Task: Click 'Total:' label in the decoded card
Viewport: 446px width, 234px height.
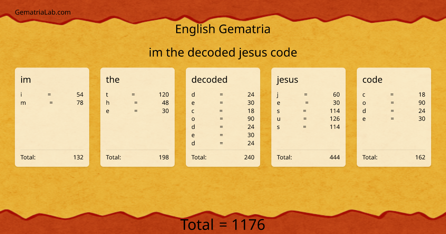Action: [199, 157]
